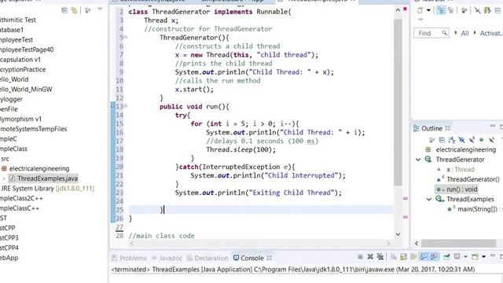Toggle Show Console on standard output change

point(424,257)
